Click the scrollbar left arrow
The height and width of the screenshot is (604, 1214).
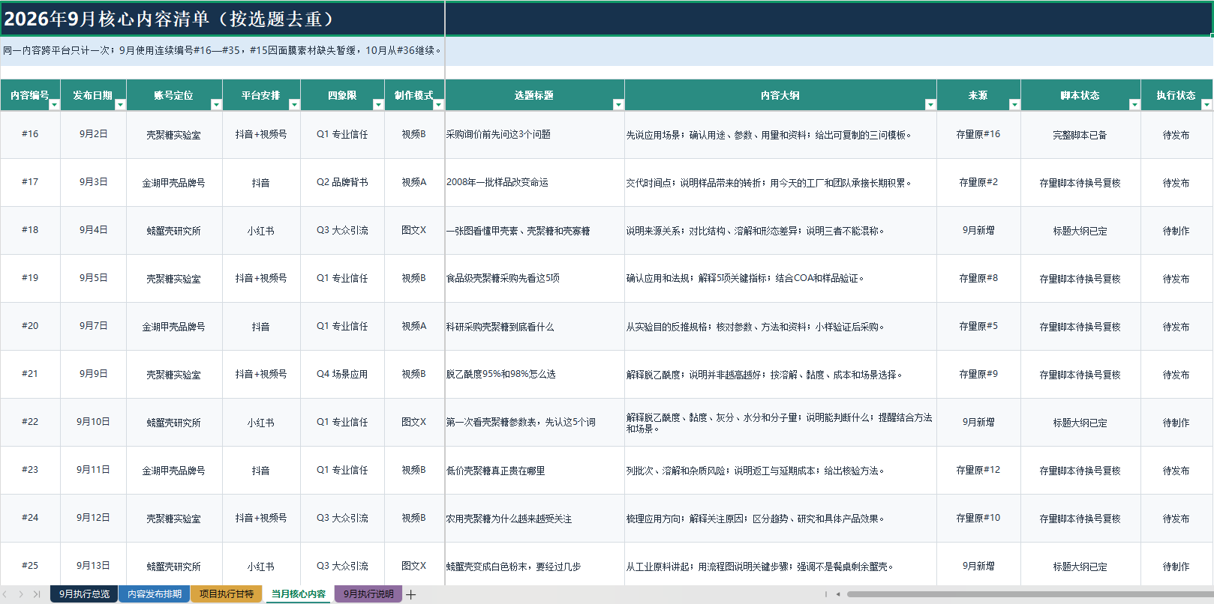(x=837, y=594)
